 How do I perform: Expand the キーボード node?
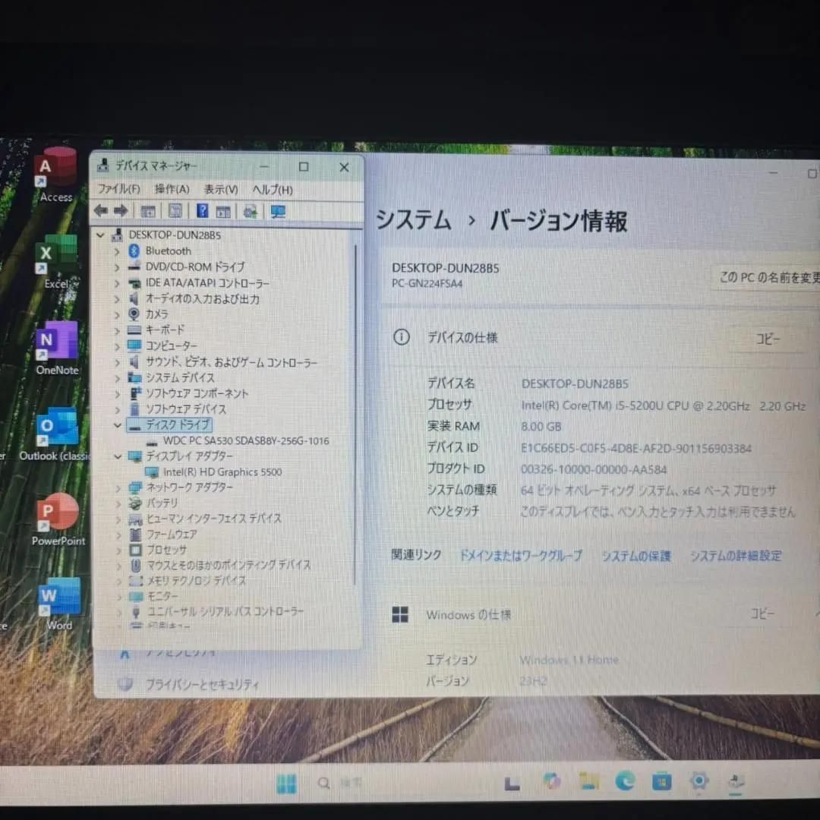coord(117,330)
